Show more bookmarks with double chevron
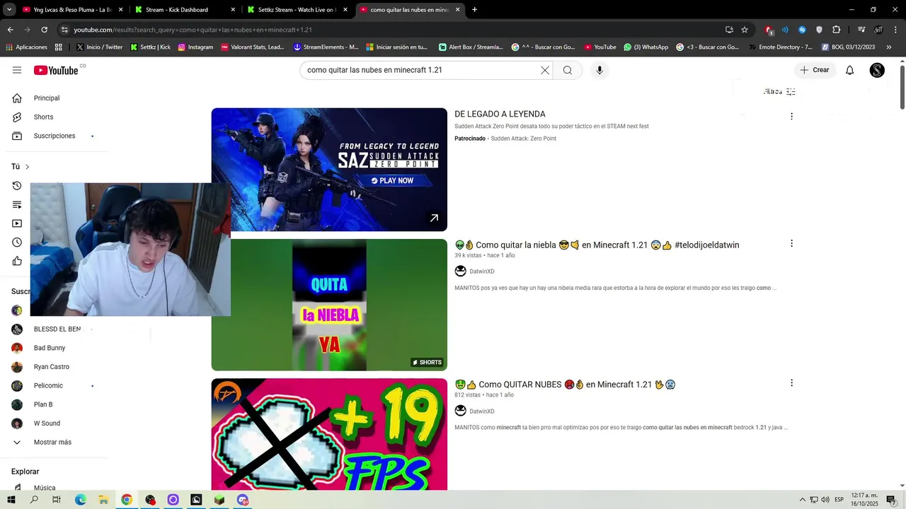This screenshot has width=906, height=509. [x=889, y=47]
